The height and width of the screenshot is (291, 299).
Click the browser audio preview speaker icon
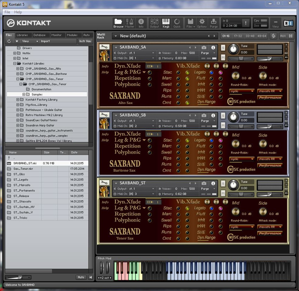tap(91, 277)
